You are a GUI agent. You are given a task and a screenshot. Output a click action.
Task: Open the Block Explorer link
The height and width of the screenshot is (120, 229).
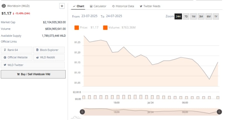49,50
